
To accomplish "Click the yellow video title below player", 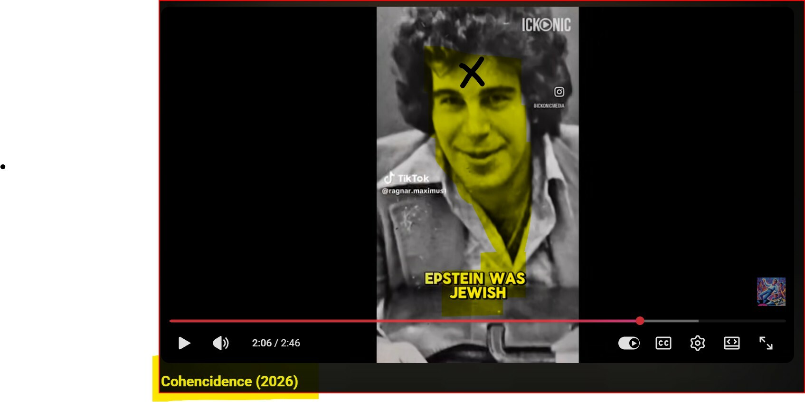I will [x=229, y=382].
